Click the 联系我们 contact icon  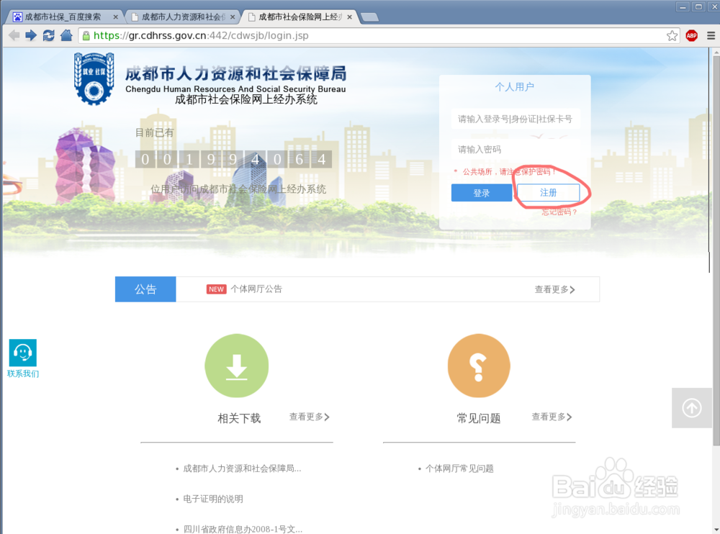click(22, 353)
